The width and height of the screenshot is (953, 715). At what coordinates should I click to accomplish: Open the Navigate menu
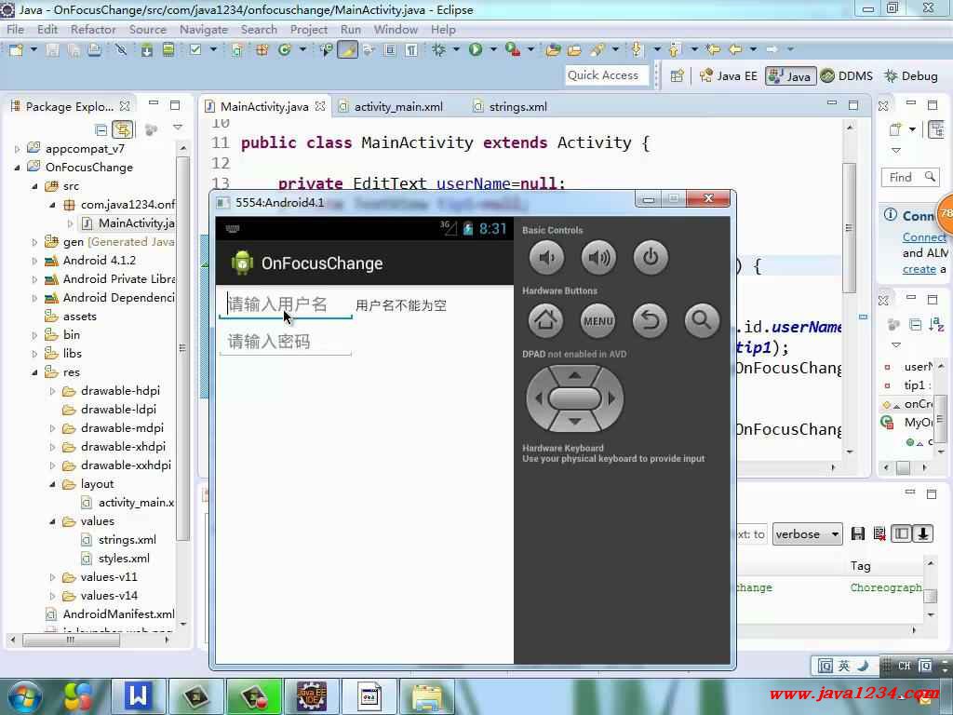[204, 29]
